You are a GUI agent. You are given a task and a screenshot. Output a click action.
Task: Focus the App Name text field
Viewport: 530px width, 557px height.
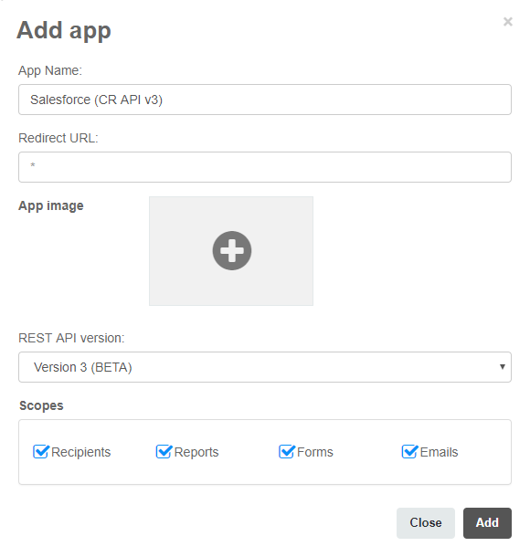[x=265, y=100]
